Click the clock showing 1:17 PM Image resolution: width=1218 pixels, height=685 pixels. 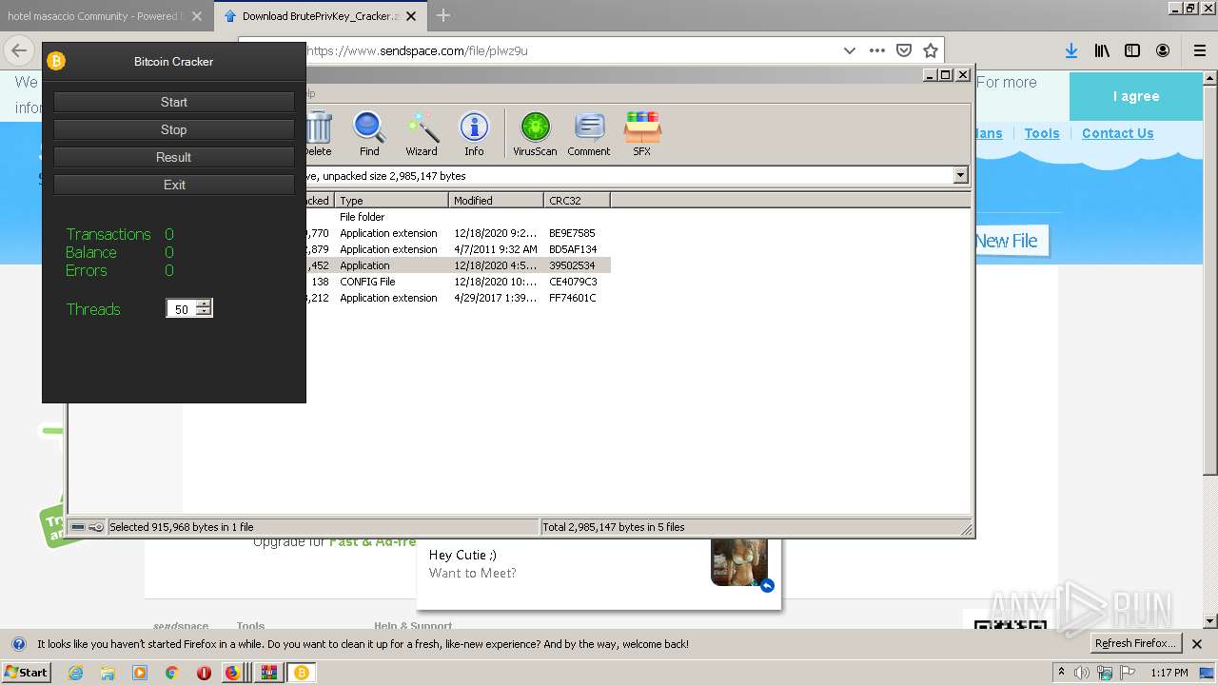(x=1169, y=673)
